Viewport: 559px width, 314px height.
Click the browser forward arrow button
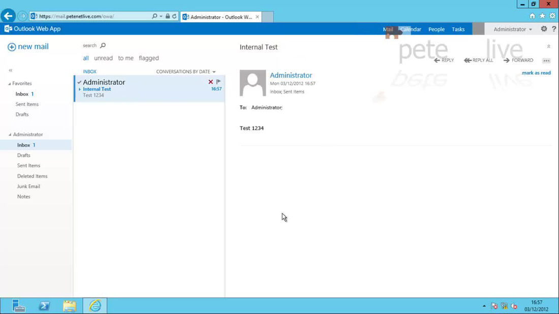22,16
